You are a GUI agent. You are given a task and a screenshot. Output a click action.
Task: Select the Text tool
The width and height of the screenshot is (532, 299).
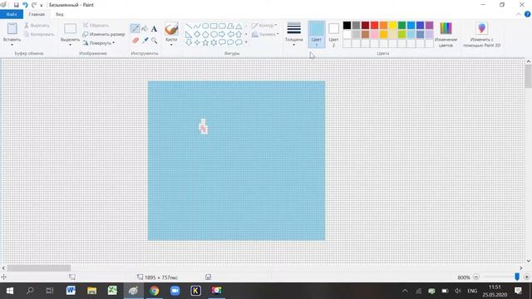(154, 29)
